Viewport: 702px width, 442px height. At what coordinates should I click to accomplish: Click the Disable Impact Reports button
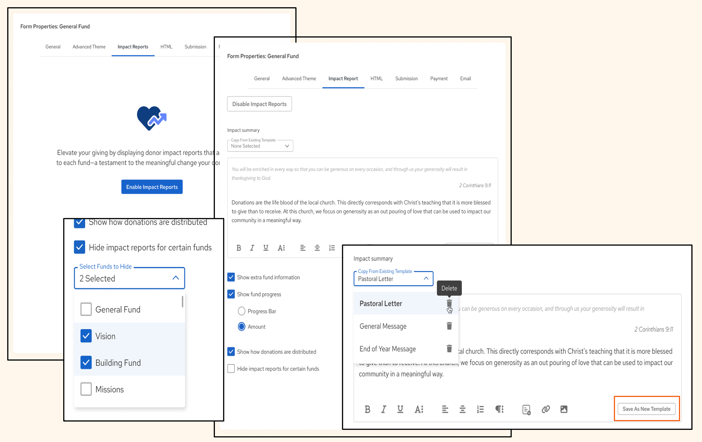coord(259,104)
